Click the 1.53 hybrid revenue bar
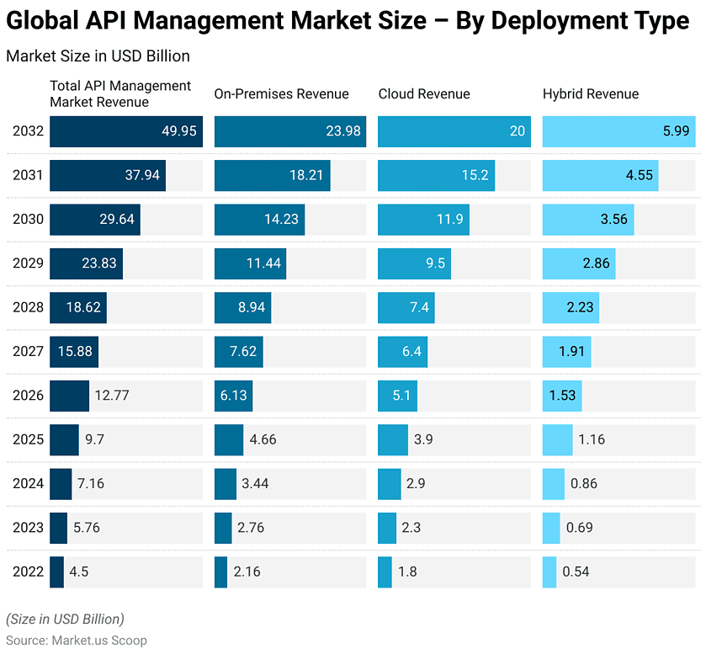The image size is (706, 654). pyautogui.click(x=562, y=396)
